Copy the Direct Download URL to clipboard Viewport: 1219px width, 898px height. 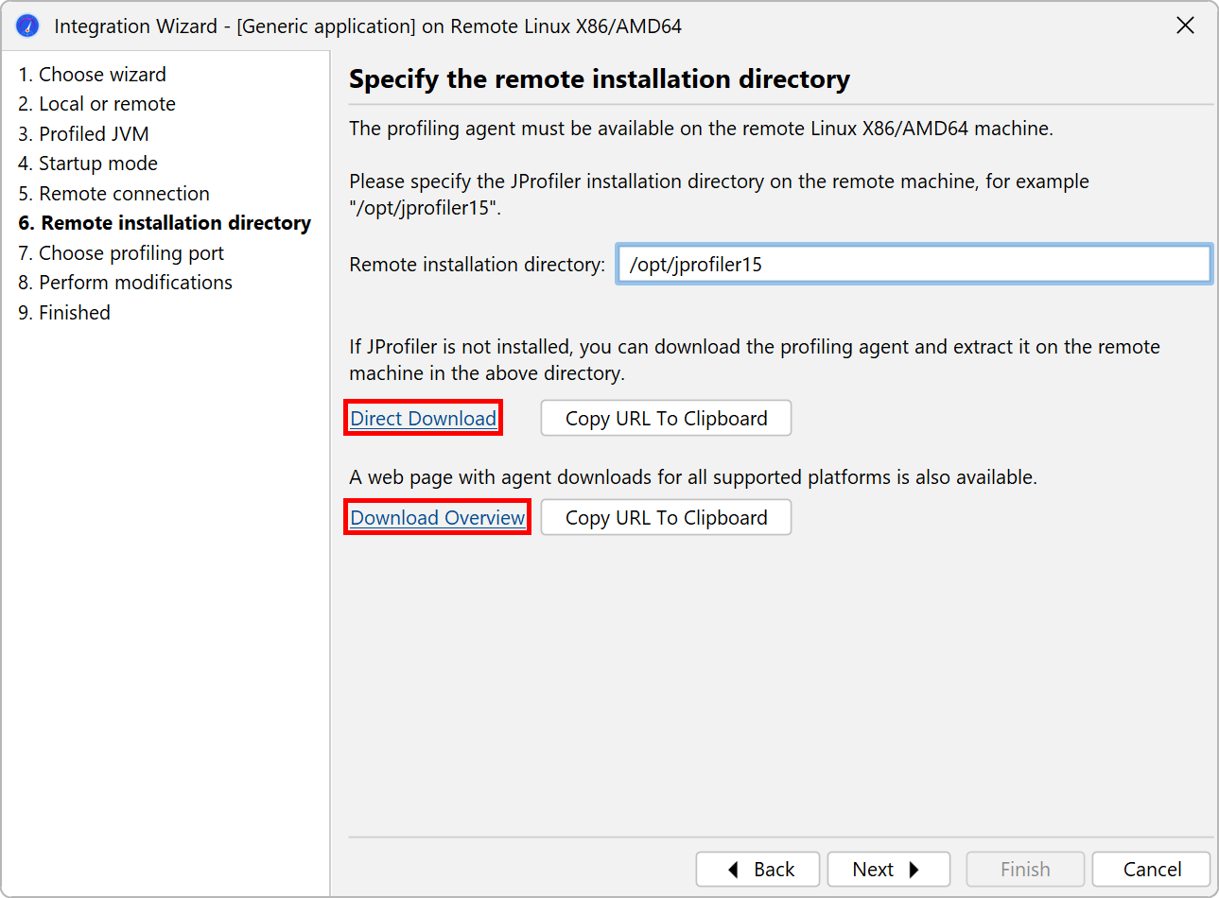point(666,418)
